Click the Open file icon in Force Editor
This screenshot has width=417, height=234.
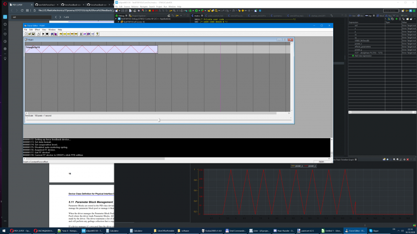(29, 34)
